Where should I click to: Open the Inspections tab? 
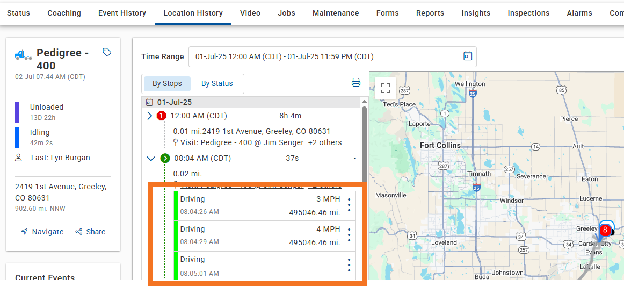[528, 13]
